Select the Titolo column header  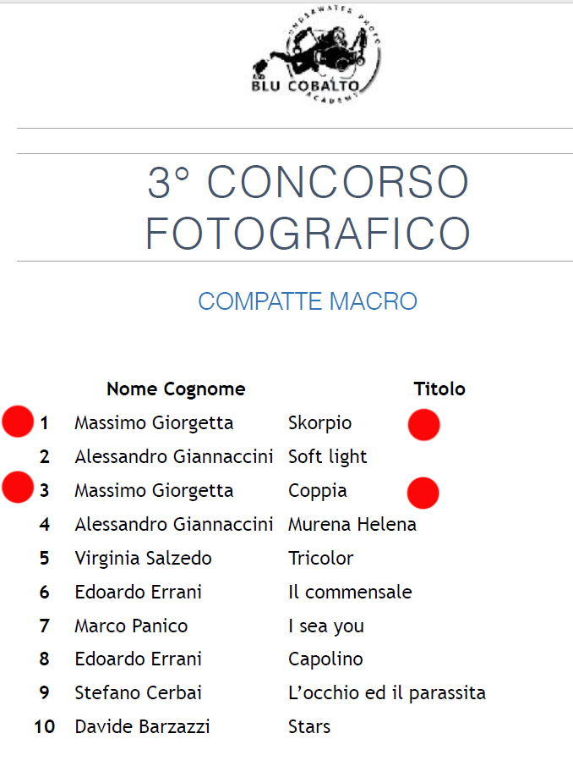coord(439,389)
